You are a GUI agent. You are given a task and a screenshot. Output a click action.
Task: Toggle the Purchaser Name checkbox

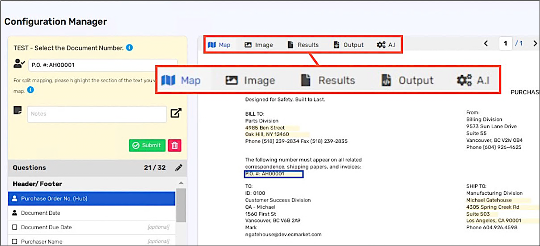click(15, 242)
